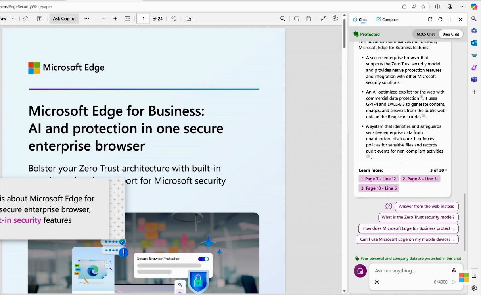481x295 pixels.
Task: Open the Drop icon in Edge sidebar
Action: 474,56
